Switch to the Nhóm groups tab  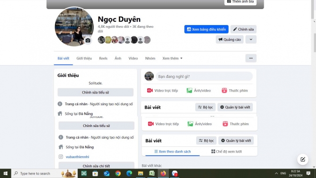pos(150,59)
